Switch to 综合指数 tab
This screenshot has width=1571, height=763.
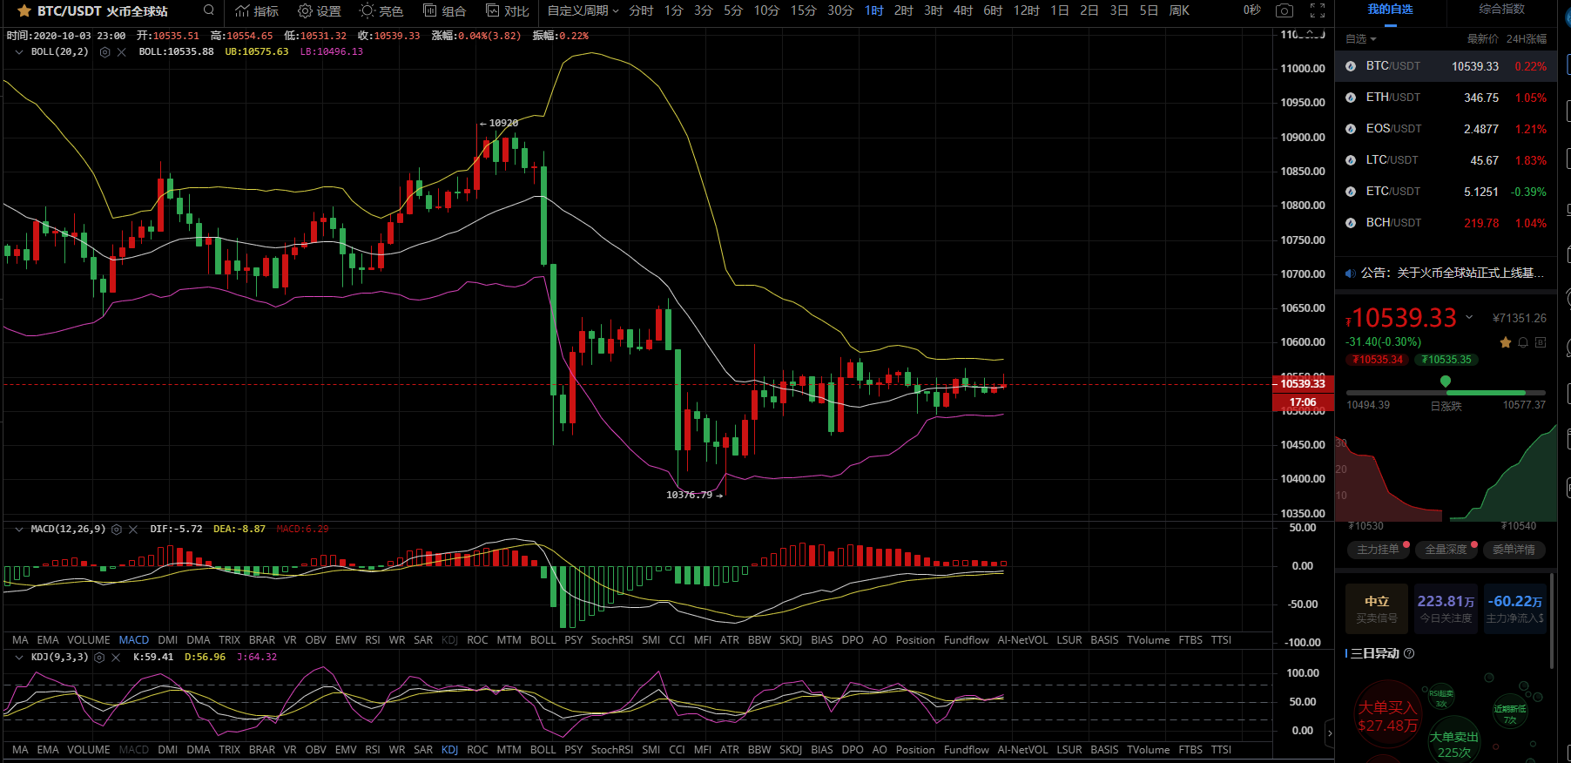tap(1501, 10)
